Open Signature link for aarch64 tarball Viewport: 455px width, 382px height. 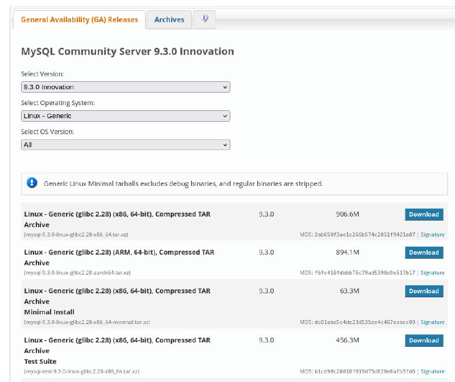point(432,273)
